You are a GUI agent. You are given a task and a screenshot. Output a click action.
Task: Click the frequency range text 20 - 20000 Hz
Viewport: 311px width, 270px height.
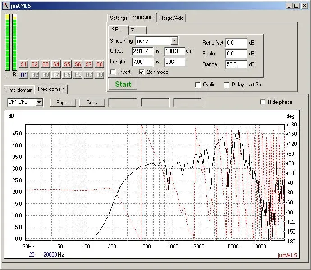click(x=46, y=255)
